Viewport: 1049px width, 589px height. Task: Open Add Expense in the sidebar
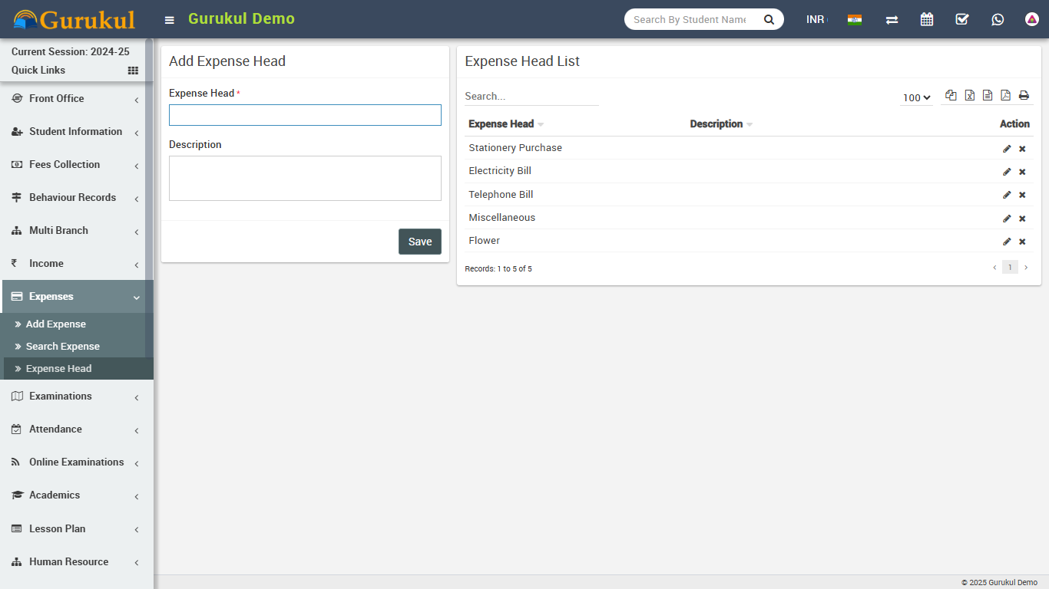[x=56, y=324]
